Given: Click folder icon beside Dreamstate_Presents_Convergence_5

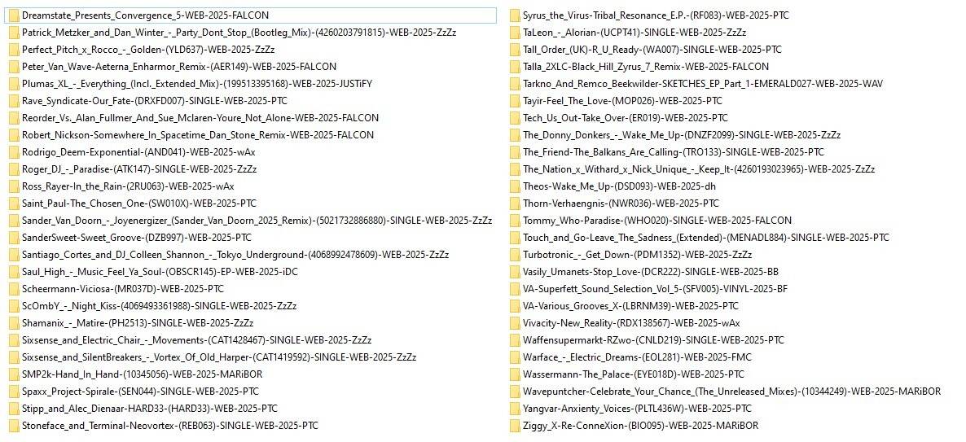Looking at the screenshot, I should 14,15.
